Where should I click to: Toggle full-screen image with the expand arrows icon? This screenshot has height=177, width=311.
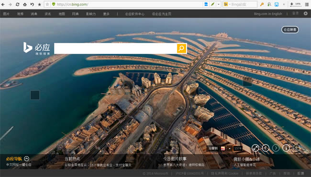click(x=255, y=148)
